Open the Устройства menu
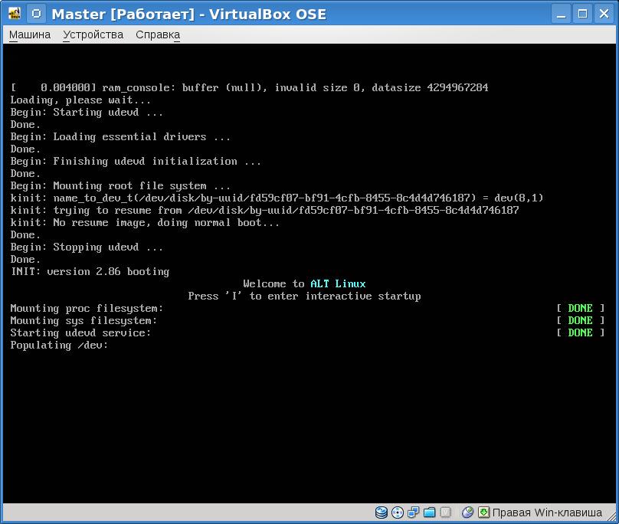The height and width of the screenshot is (524, 619). point(93,34)
